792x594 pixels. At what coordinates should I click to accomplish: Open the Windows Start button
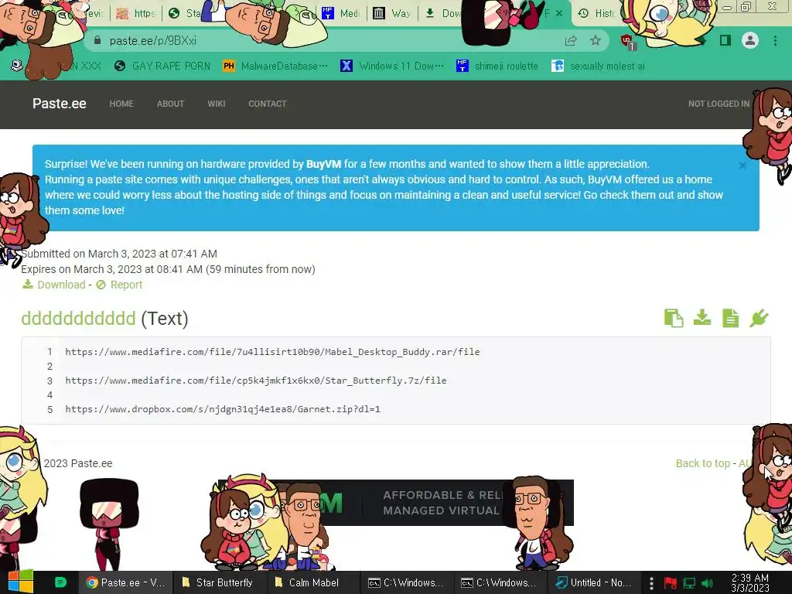click(x=20, y=582)
